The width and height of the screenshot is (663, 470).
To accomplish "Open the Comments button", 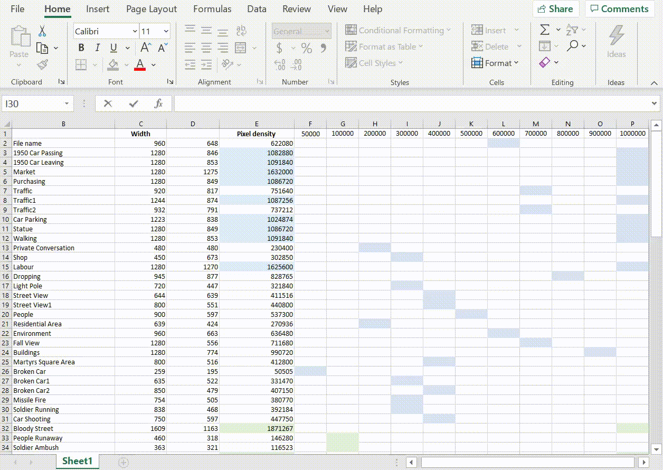I will tap(619, 9).
